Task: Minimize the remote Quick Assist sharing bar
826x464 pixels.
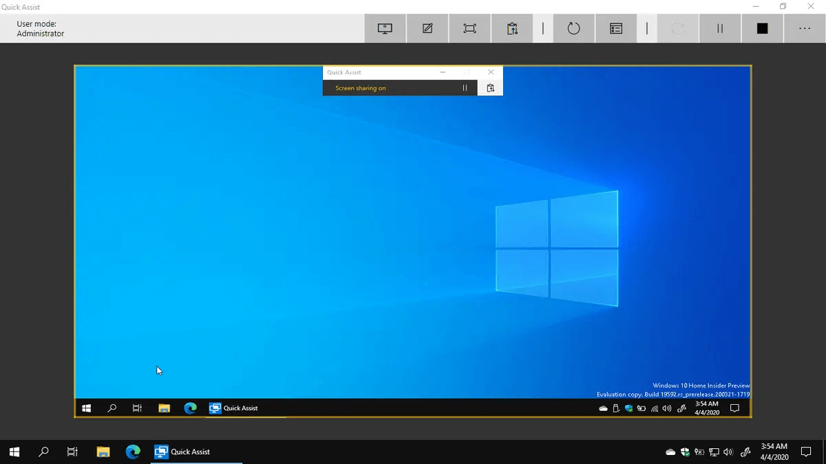Action: click(443, 72)
